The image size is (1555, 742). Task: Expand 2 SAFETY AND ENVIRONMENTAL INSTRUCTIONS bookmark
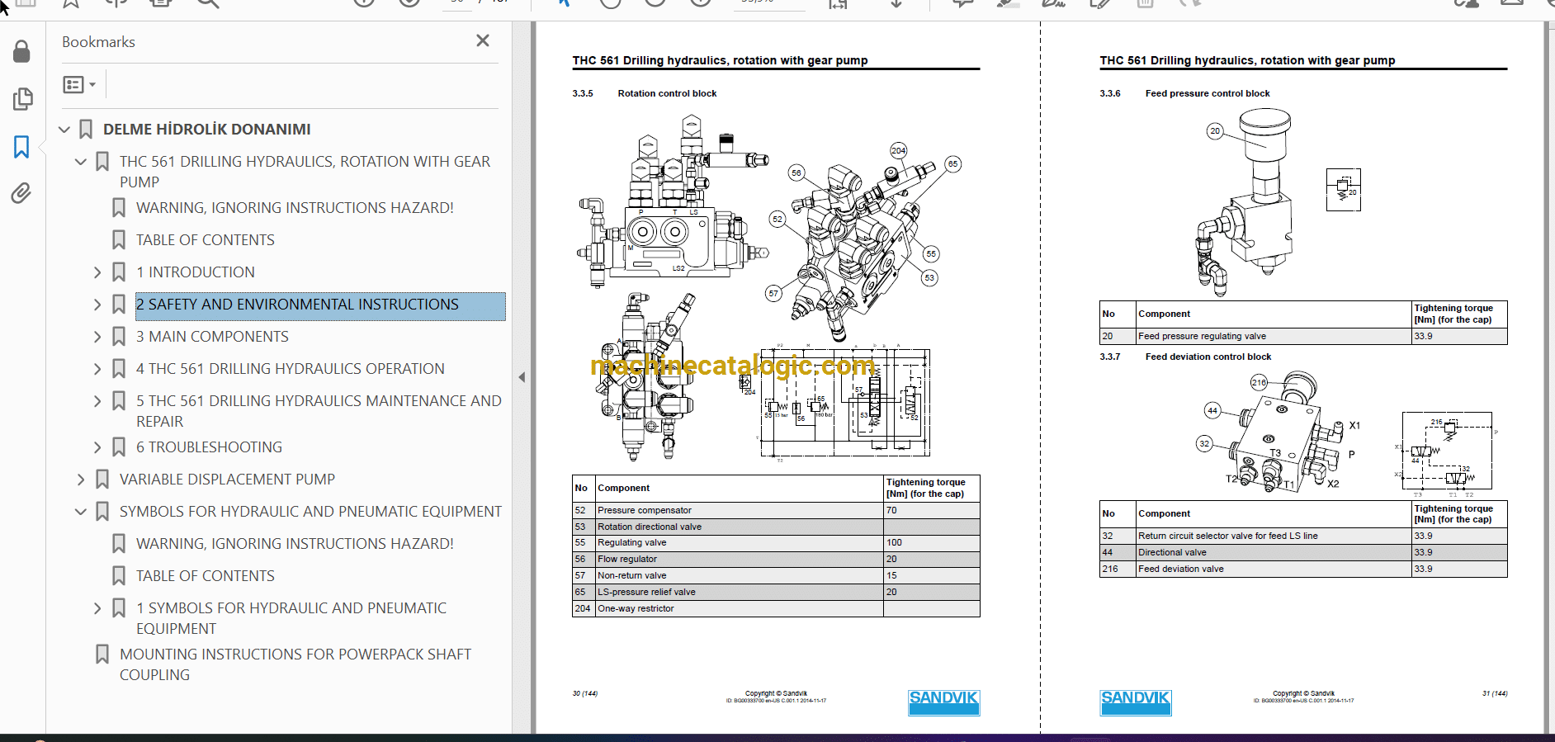coord(97,305)
